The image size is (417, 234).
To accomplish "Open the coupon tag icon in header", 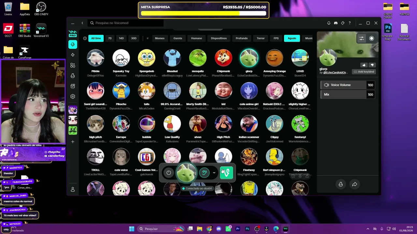I will click(x=343, y=23).
